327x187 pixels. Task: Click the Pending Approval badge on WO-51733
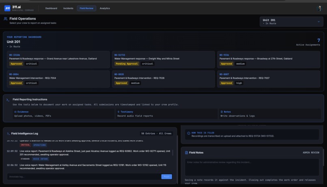point(127,64)
